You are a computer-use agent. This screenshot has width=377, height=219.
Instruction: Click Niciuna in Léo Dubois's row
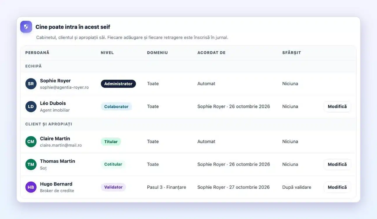click(290, 107)
